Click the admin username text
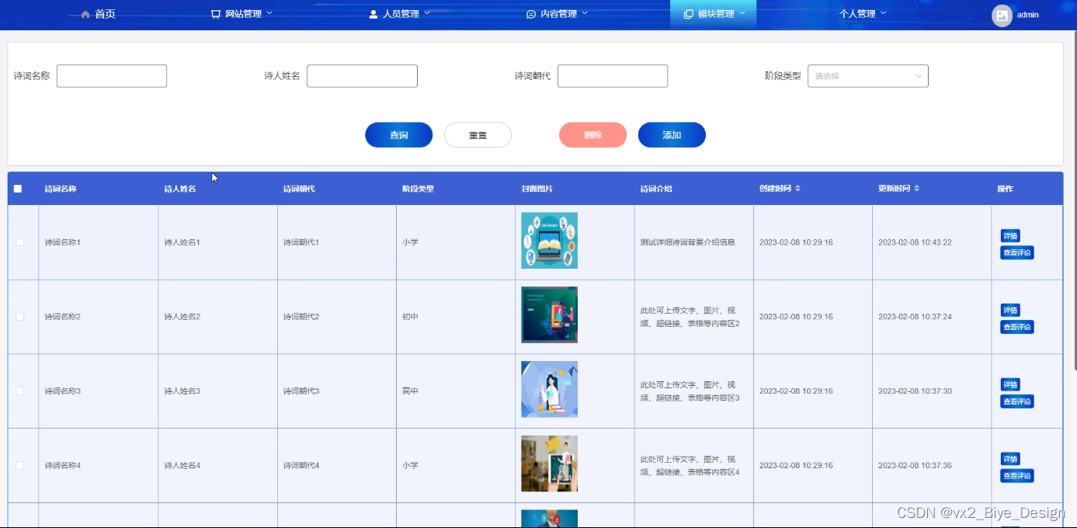Viewport: 1077px width, 528px height. coord(1028,15)
